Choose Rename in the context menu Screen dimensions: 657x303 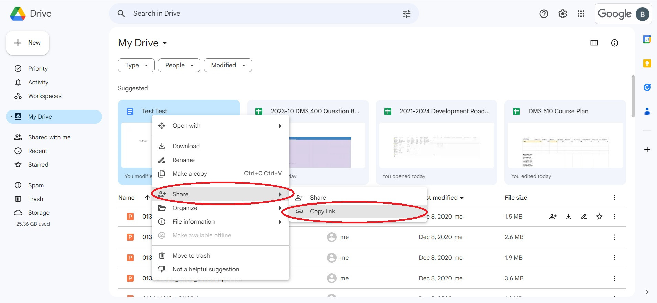coord(183,160)
